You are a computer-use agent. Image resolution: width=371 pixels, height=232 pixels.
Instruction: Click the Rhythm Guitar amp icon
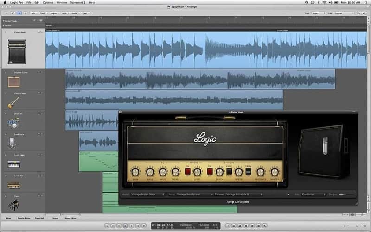point(13,82)
